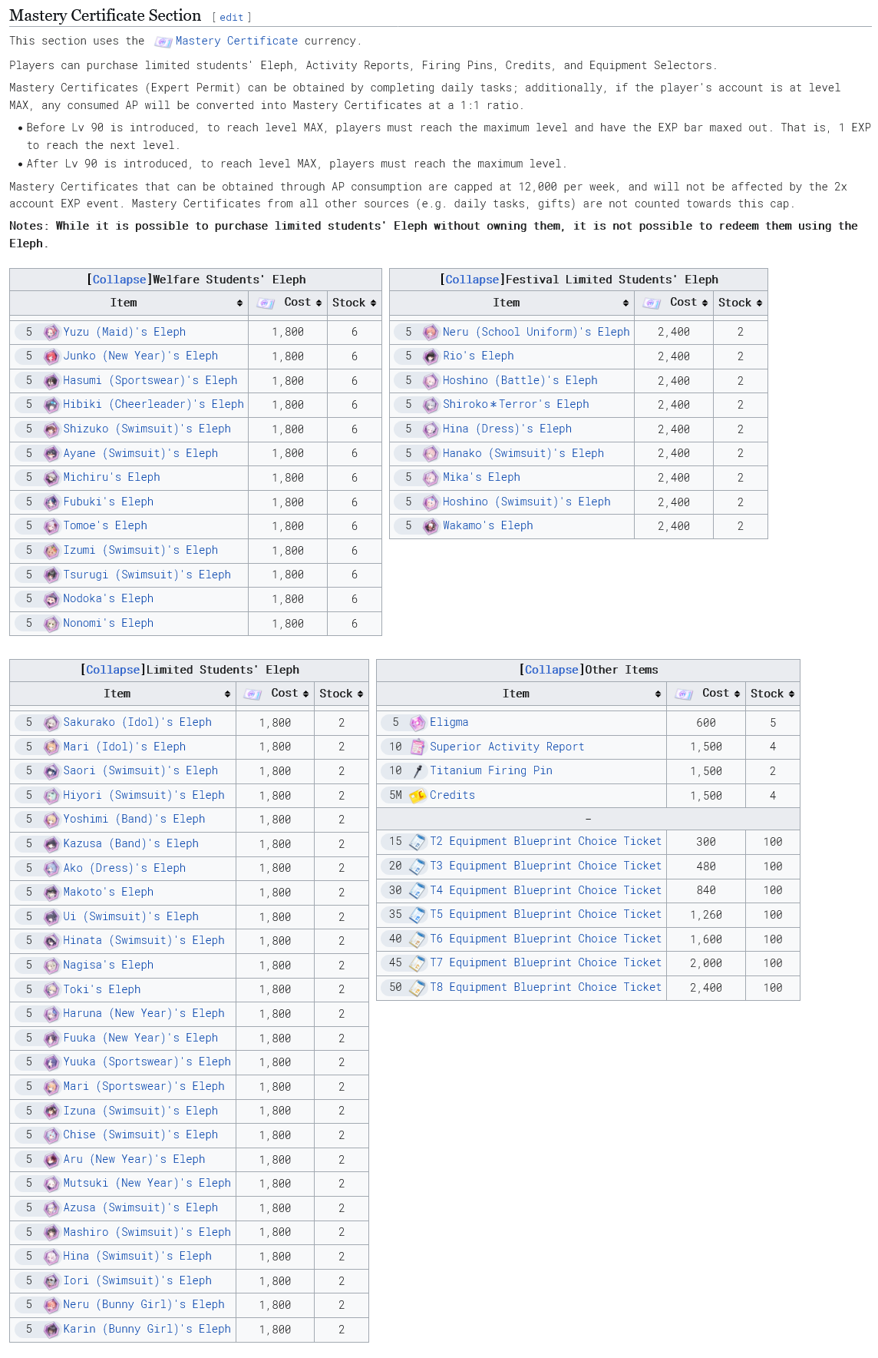Open Hibiki (Cheerleader)'s Eleph link

tap(153, 404)
